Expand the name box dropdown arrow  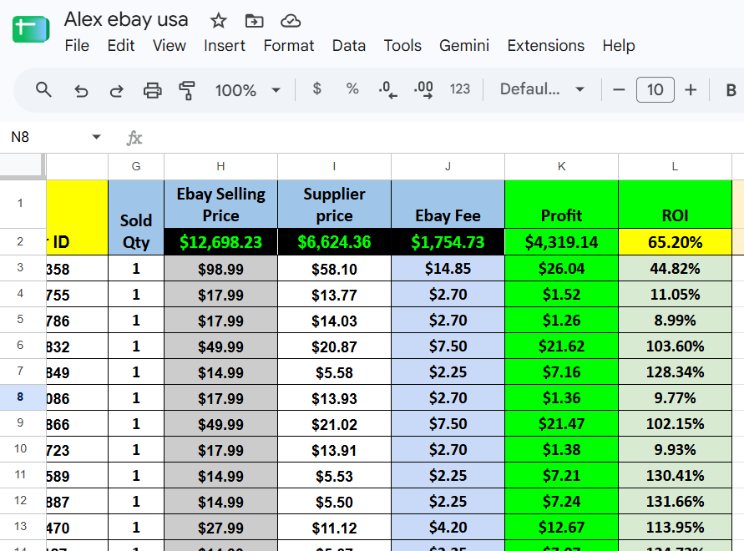96,137
